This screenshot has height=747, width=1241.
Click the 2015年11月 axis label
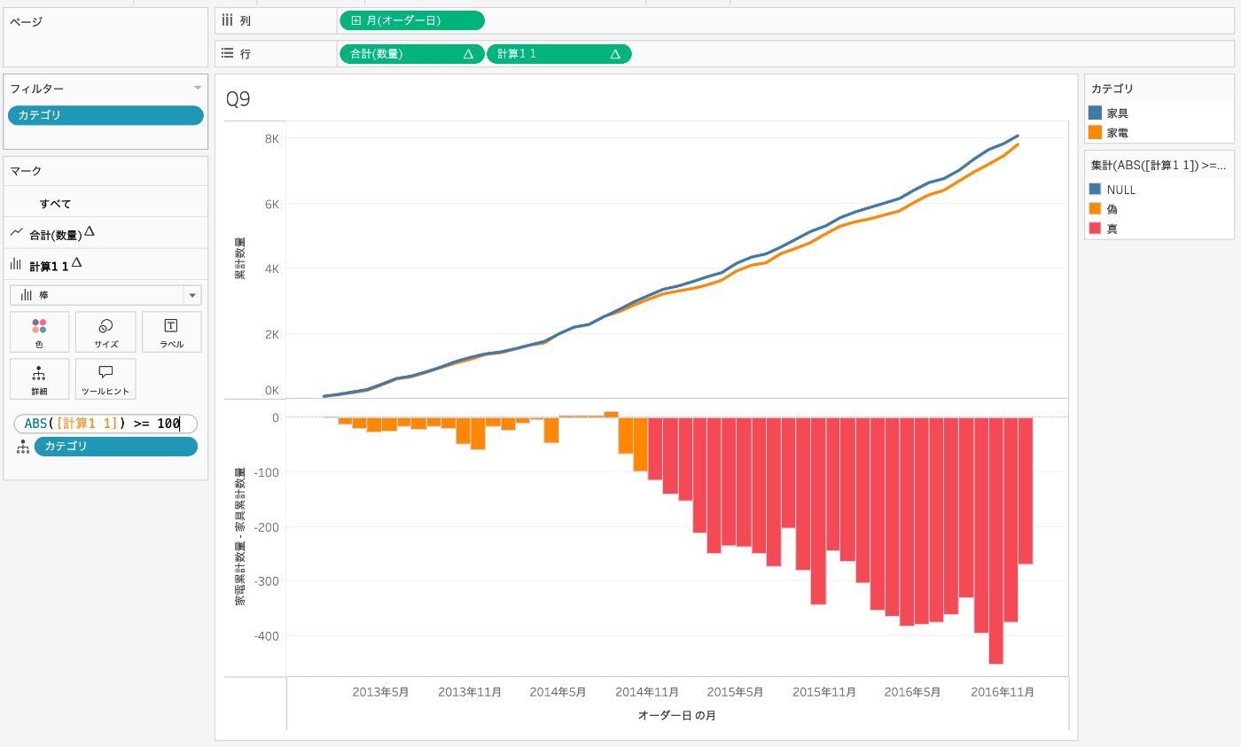click(x=824, y=692)
